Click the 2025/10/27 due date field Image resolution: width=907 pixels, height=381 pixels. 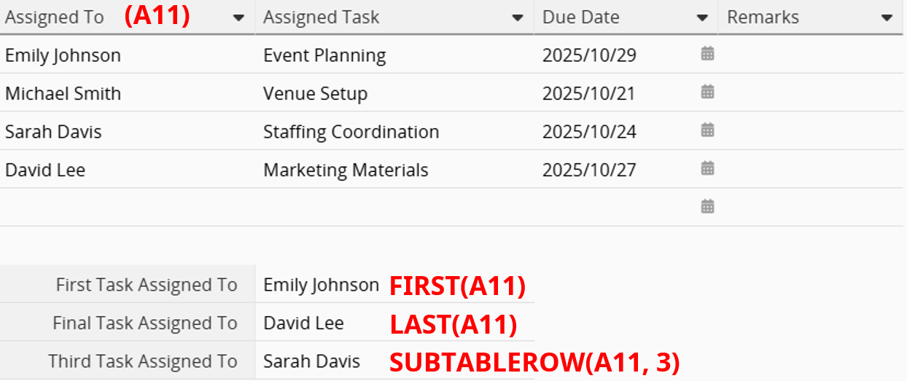[589, 170]
